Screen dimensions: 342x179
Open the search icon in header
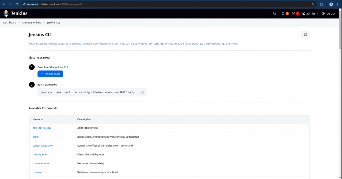click(275, 14)
